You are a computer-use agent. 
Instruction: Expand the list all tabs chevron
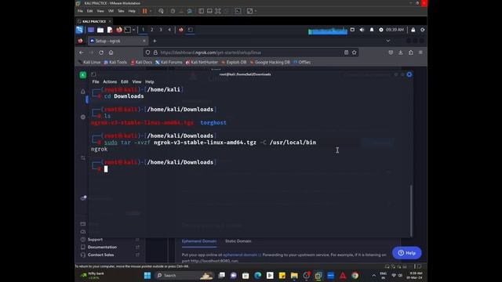[x=387, y=41]
